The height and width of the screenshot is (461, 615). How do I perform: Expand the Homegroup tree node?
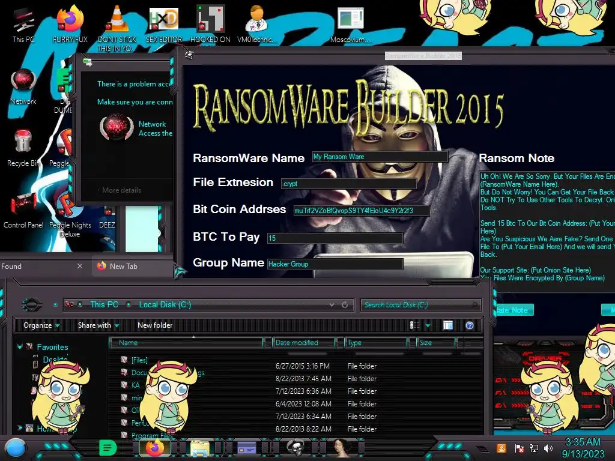point(19,427)
